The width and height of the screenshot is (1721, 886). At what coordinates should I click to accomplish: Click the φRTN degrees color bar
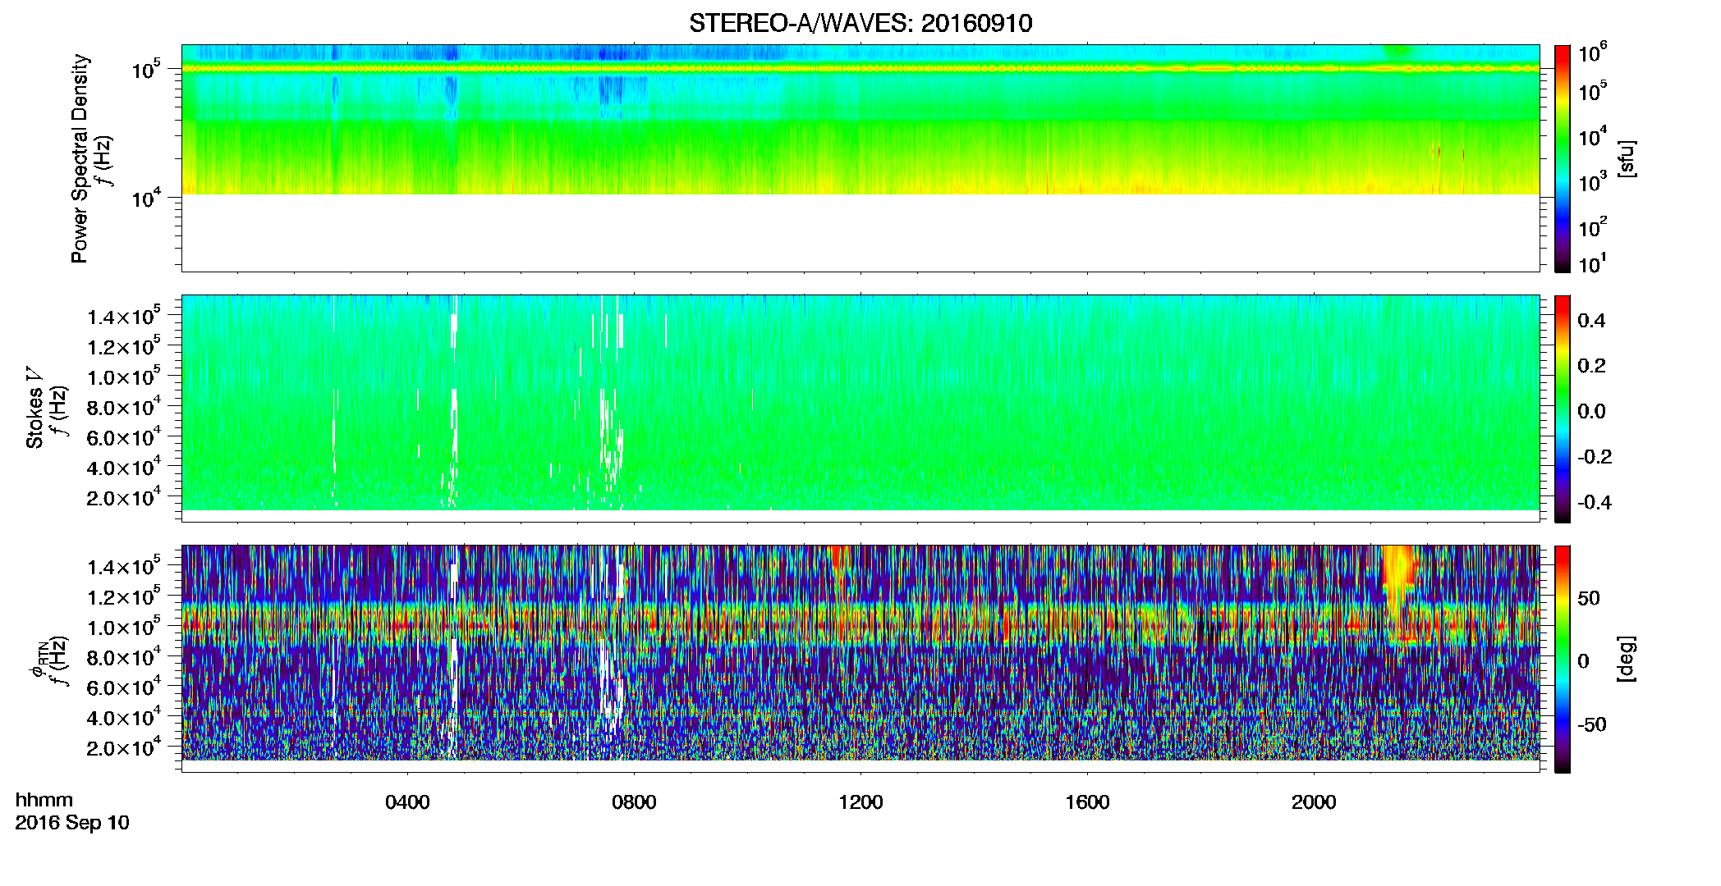tap(1563, 659)
